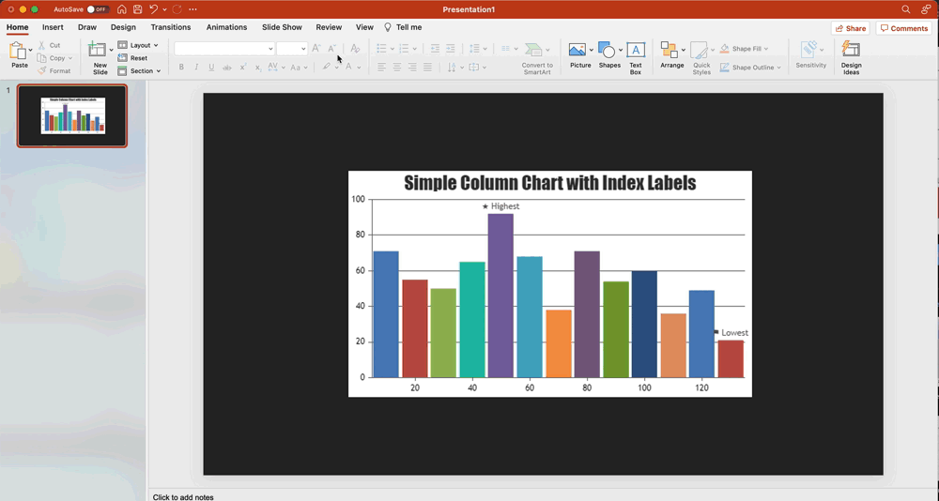This screenshot has height=501, width=939.
Task: Expand the Layout dropdown
Action: 156,45
